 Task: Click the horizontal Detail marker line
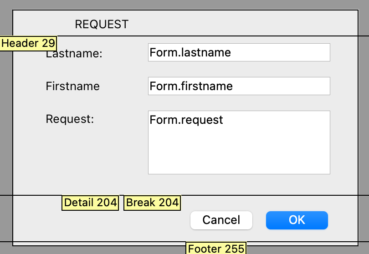[273, 196]
